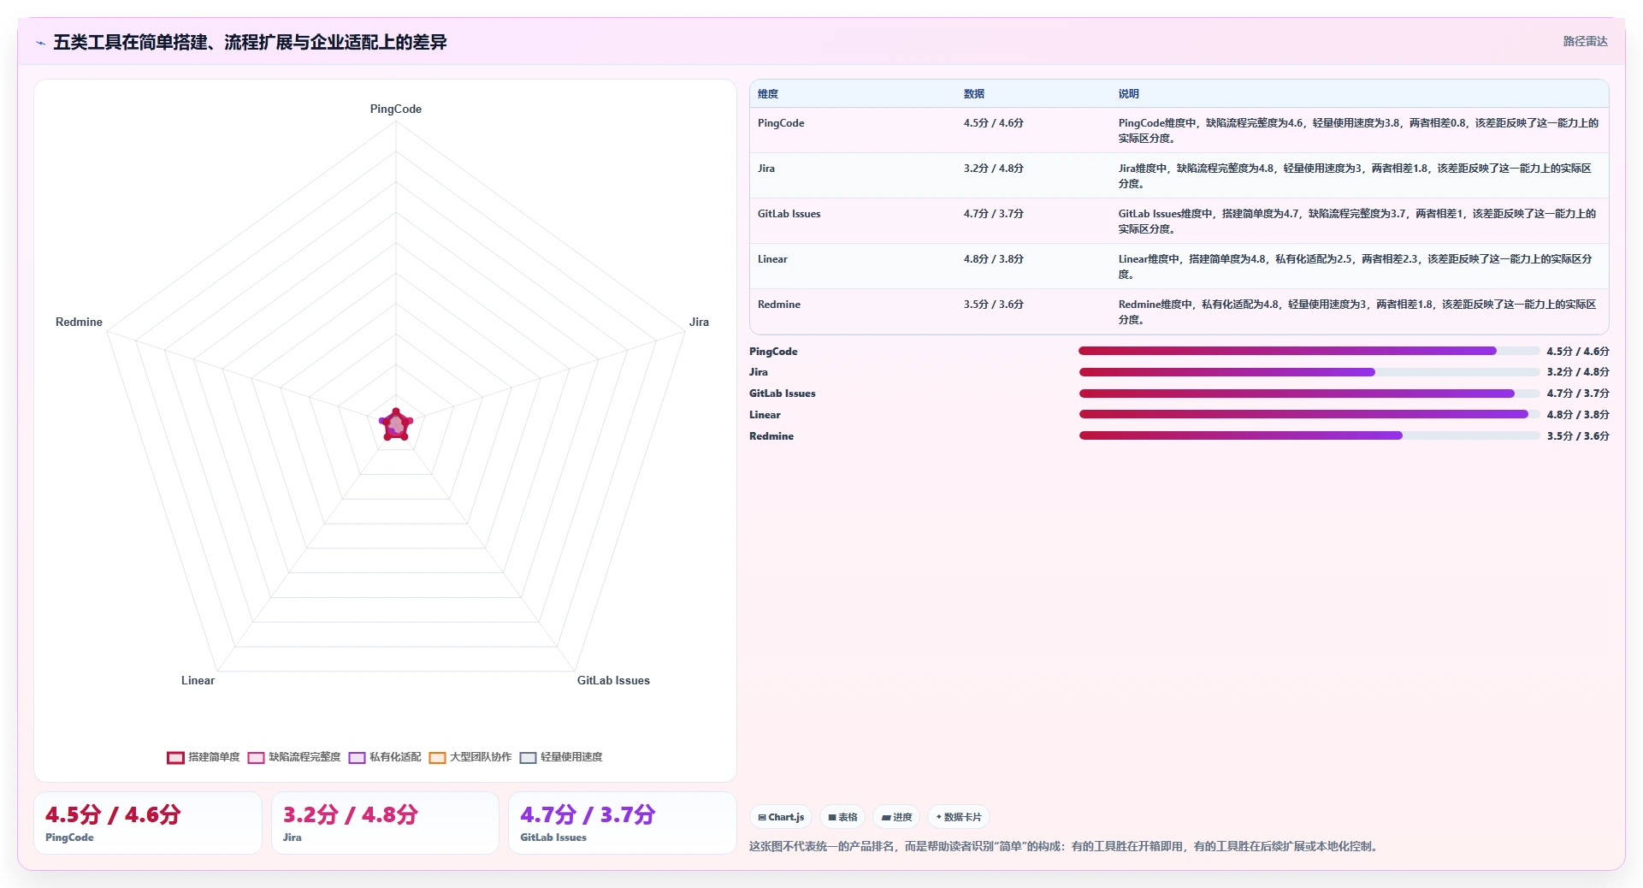The width and height of the screenshot is (1643, 888).
Task: Click the PingCode label in the progress list
Action: tap(773, 352)
